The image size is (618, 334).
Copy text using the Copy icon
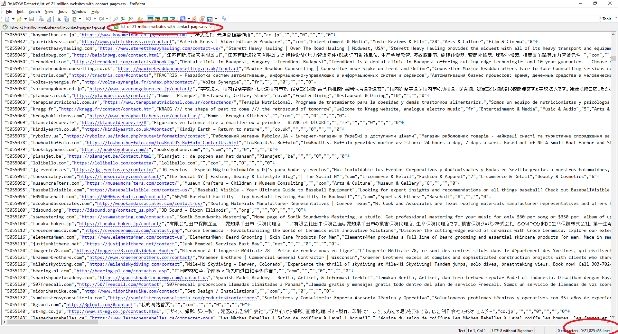coord(66,19)
